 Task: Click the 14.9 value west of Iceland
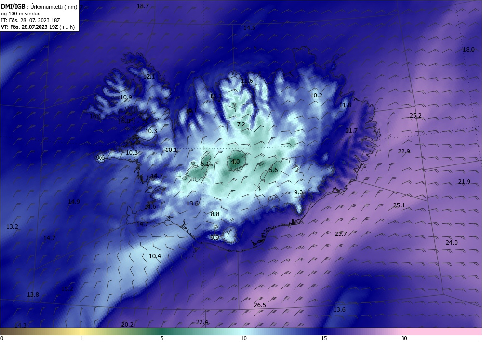click(74, 202)
